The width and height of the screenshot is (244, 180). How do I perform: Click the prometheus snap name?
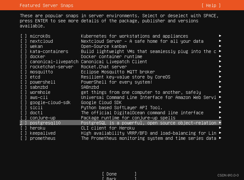(x=43, y=138)
